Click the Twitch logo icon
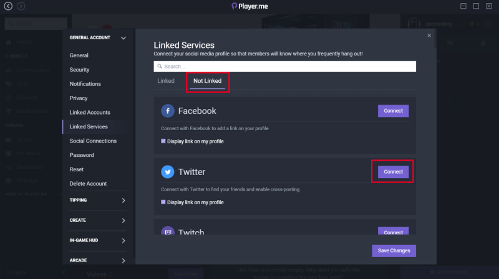Viewport: 499px width, 279px height. click(x=168, y=231)
